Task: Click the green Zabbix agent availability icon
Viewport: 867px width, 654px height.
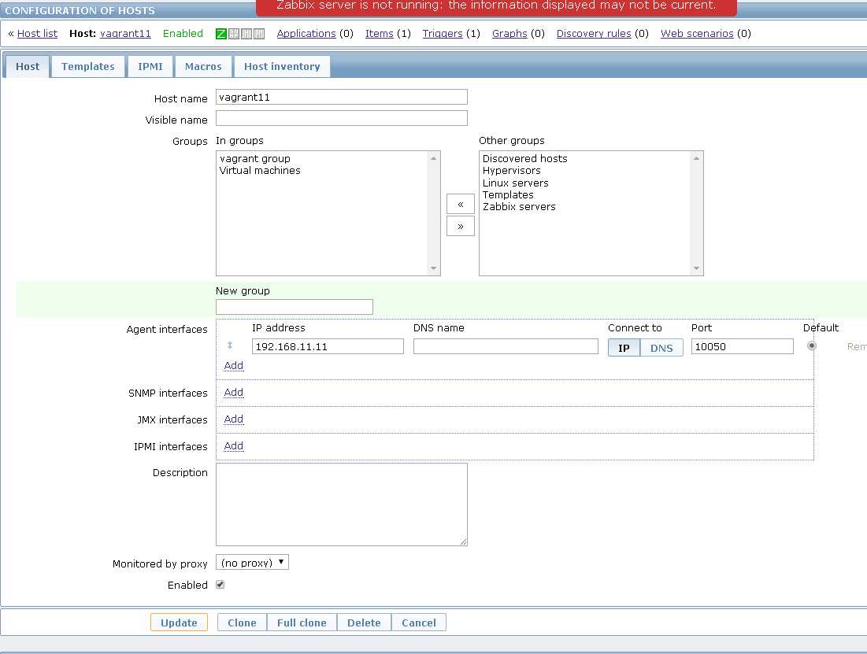Action: click(220, 34)
